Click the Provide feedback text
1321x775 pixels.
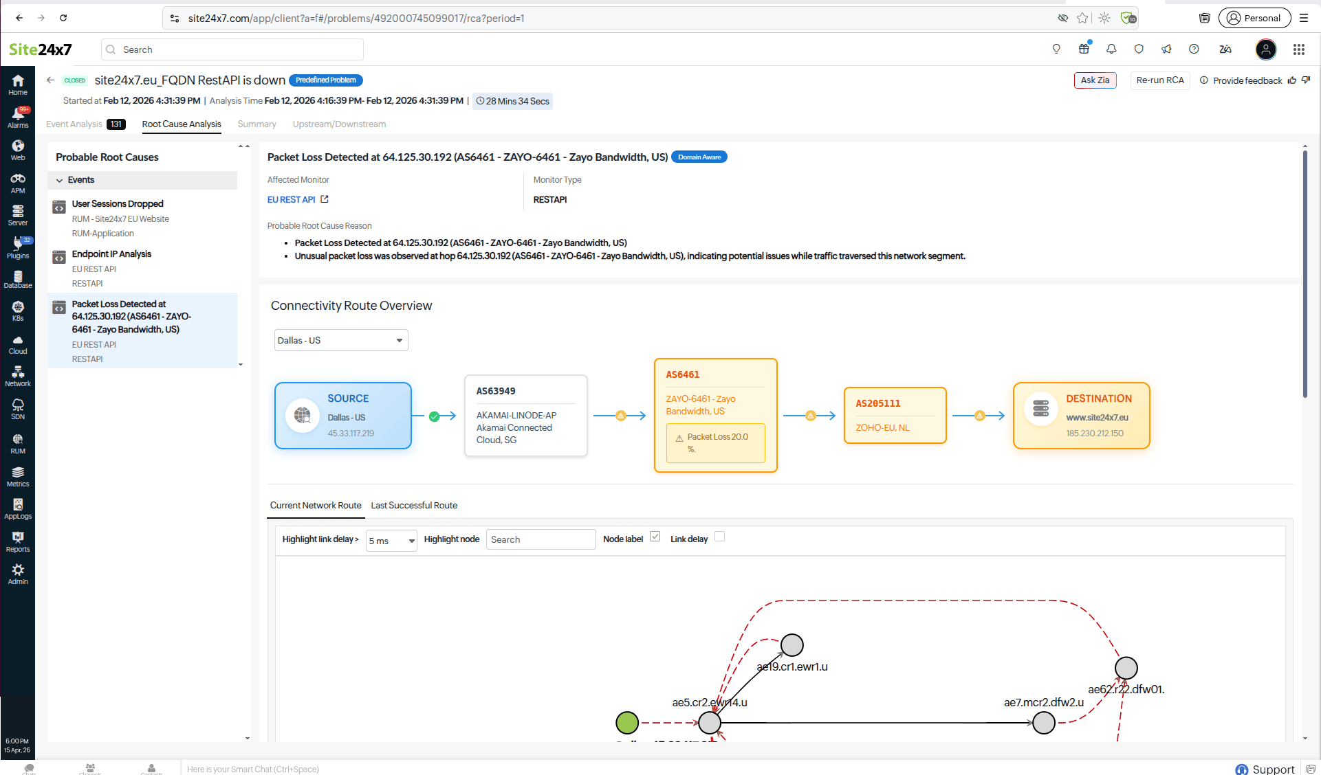1247,81
